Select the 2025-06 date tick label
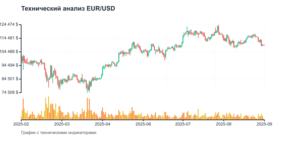This screenshot has height=141, width=282. tap(143, 124)
